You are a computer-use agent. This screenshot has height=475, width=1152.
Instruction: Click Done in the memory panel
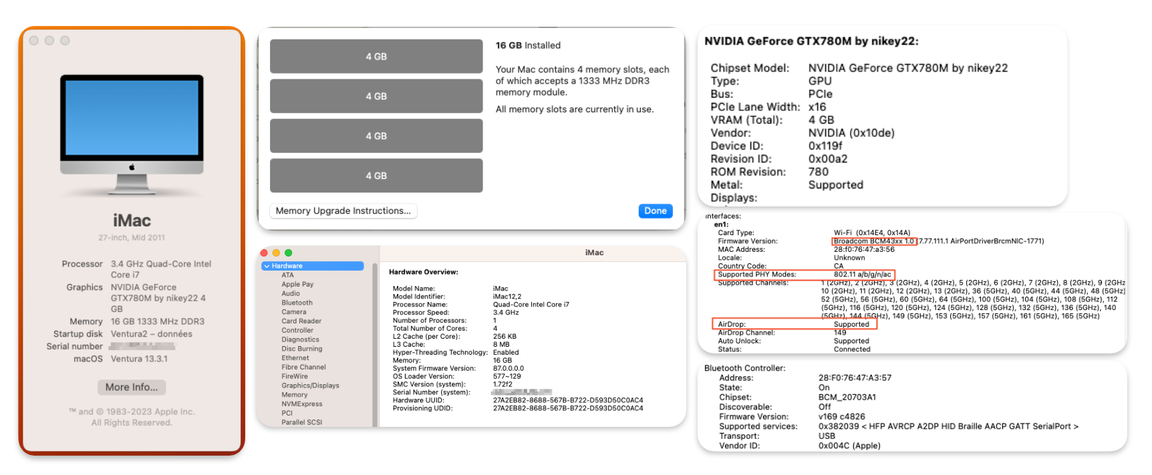click(x=656, y=211)
